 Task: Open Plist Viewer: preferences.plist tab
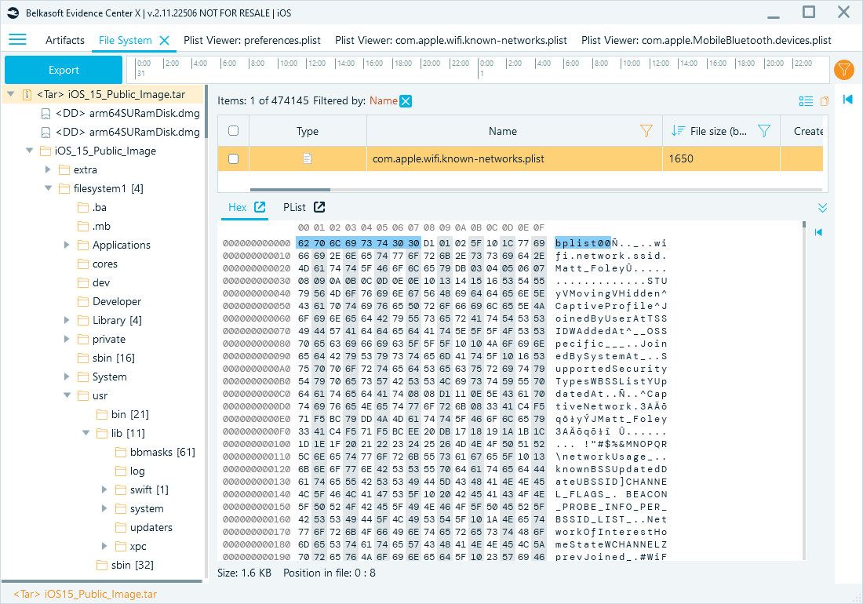tap(252, 40)
